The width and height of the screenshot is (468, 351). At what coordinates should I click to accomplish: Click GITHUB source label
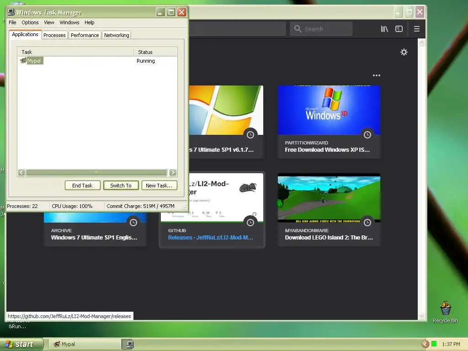(x=177, y=231)
